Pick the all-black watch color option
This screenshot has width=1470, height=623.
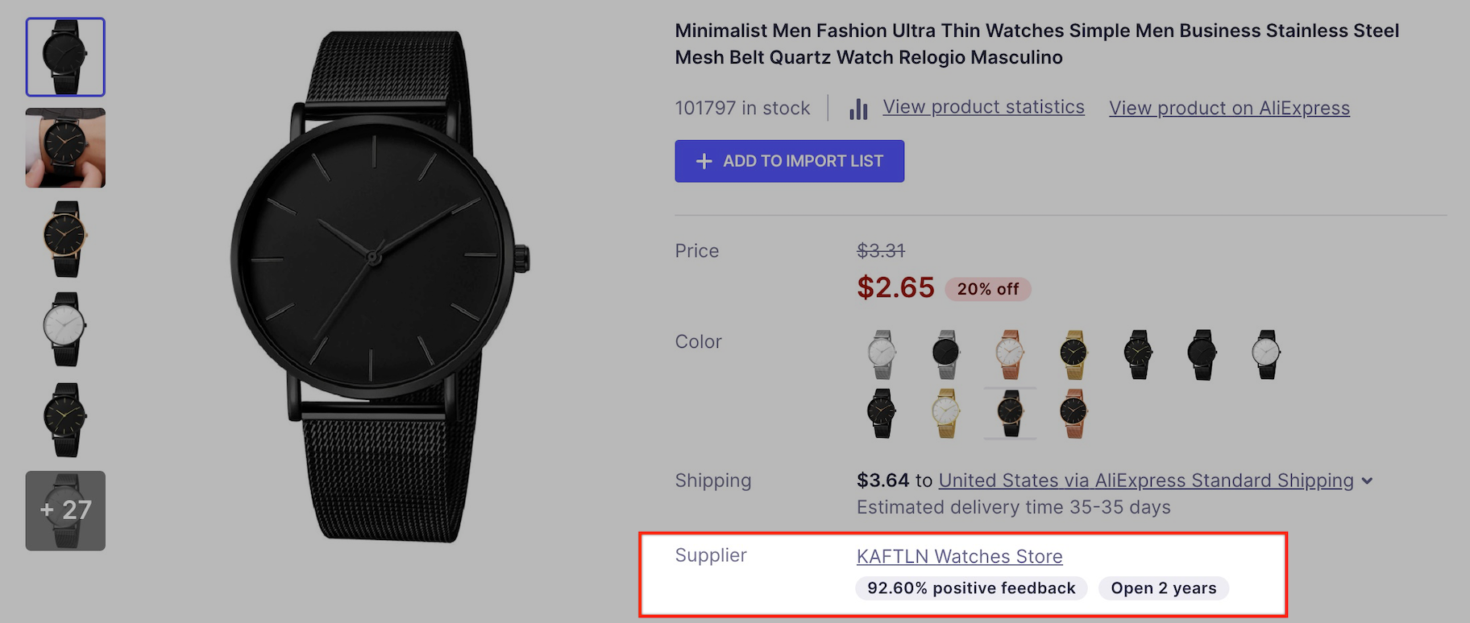[1202, 354]
